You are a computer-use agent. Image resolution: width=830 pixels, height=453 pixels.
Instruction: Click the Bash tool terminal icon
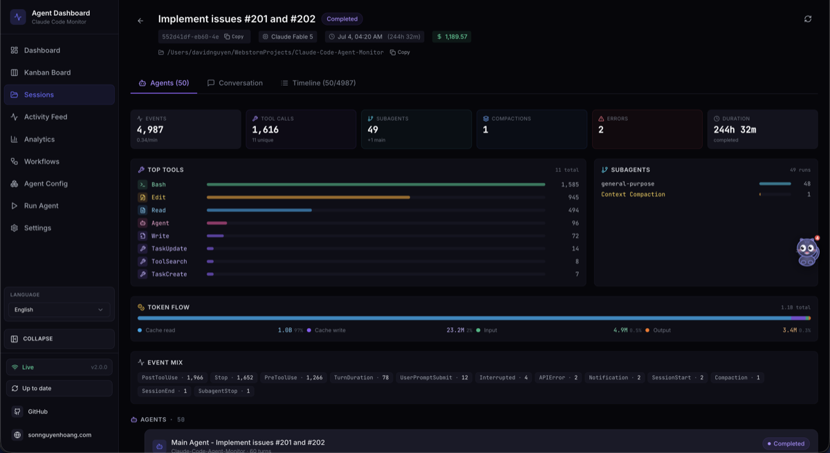[142, 184]
